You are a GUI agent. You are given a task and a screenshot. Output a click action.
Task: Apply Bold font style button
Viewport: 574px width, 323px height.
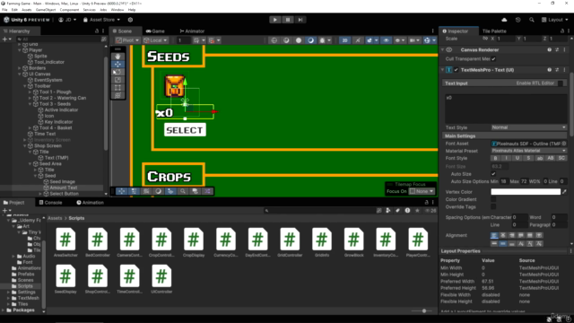click(x=496, y=158)
